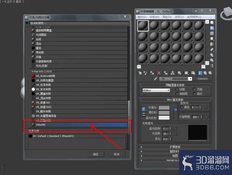This screenshot has height=175, width=232.
Task: Click the Go to Parent icon
Action: [x=205, y=73]
